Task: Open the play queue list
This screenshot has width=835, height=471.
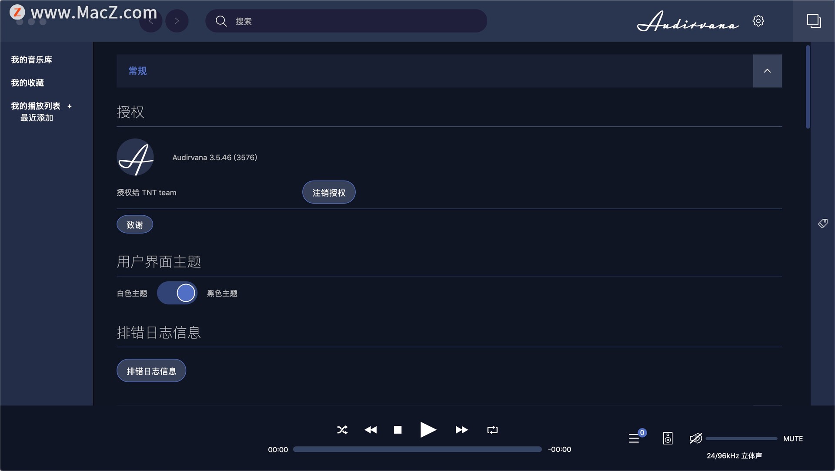Action: (634, 438)
